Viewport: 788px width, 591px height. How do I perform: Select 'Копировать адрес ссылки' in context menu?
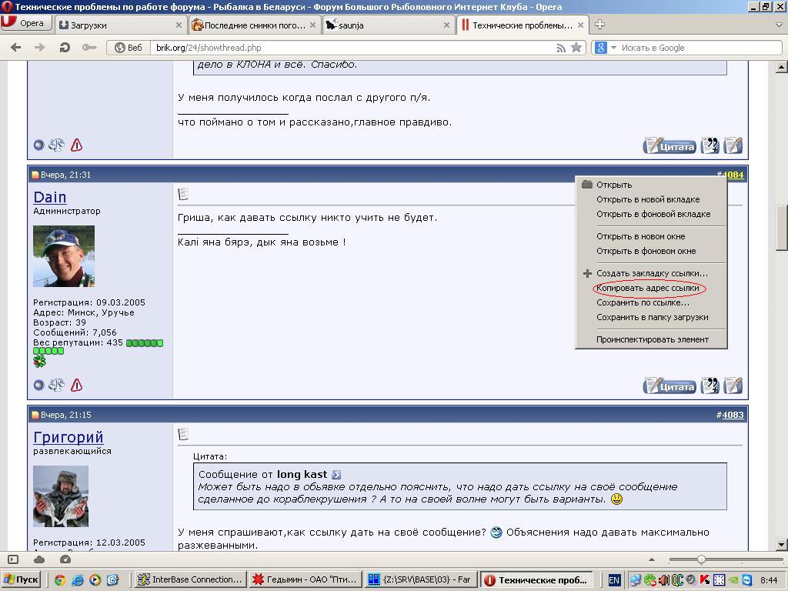(x=648, y=288)
